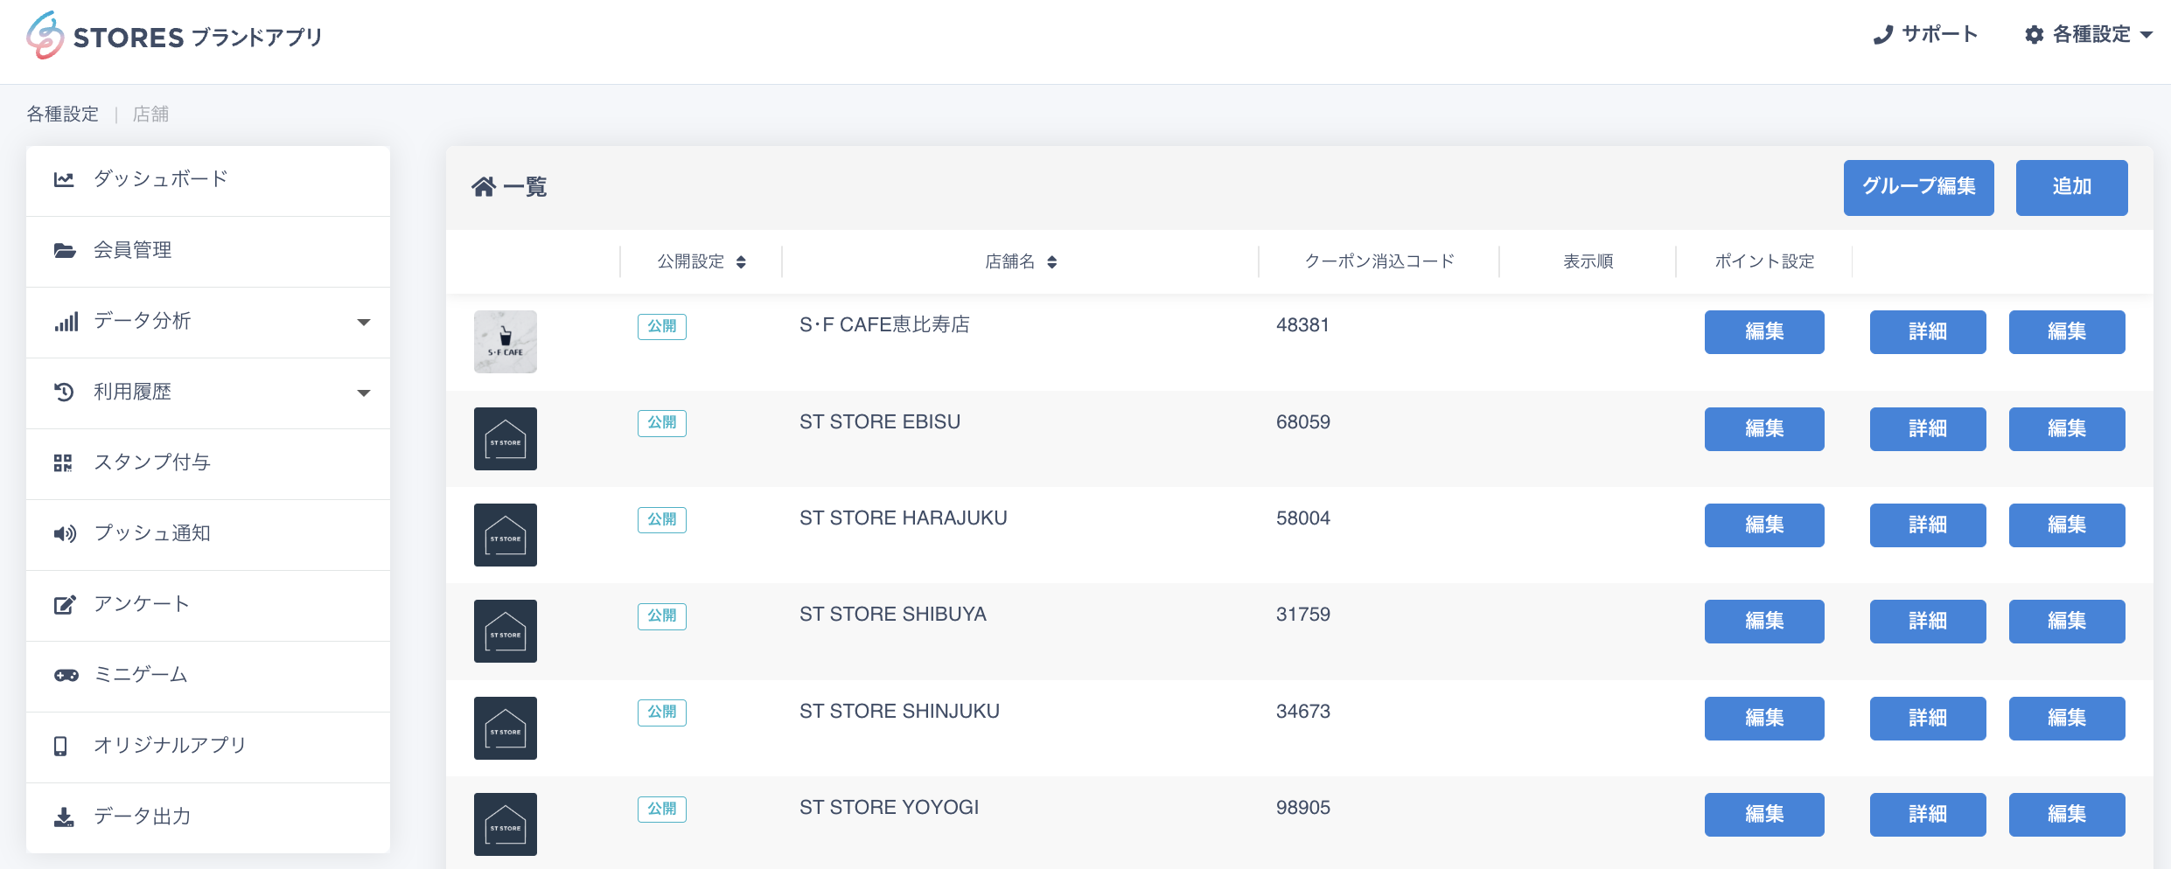Open プッシュ通知 menu item
This screenshot has width=2171, height=869.
coord(208,534)
